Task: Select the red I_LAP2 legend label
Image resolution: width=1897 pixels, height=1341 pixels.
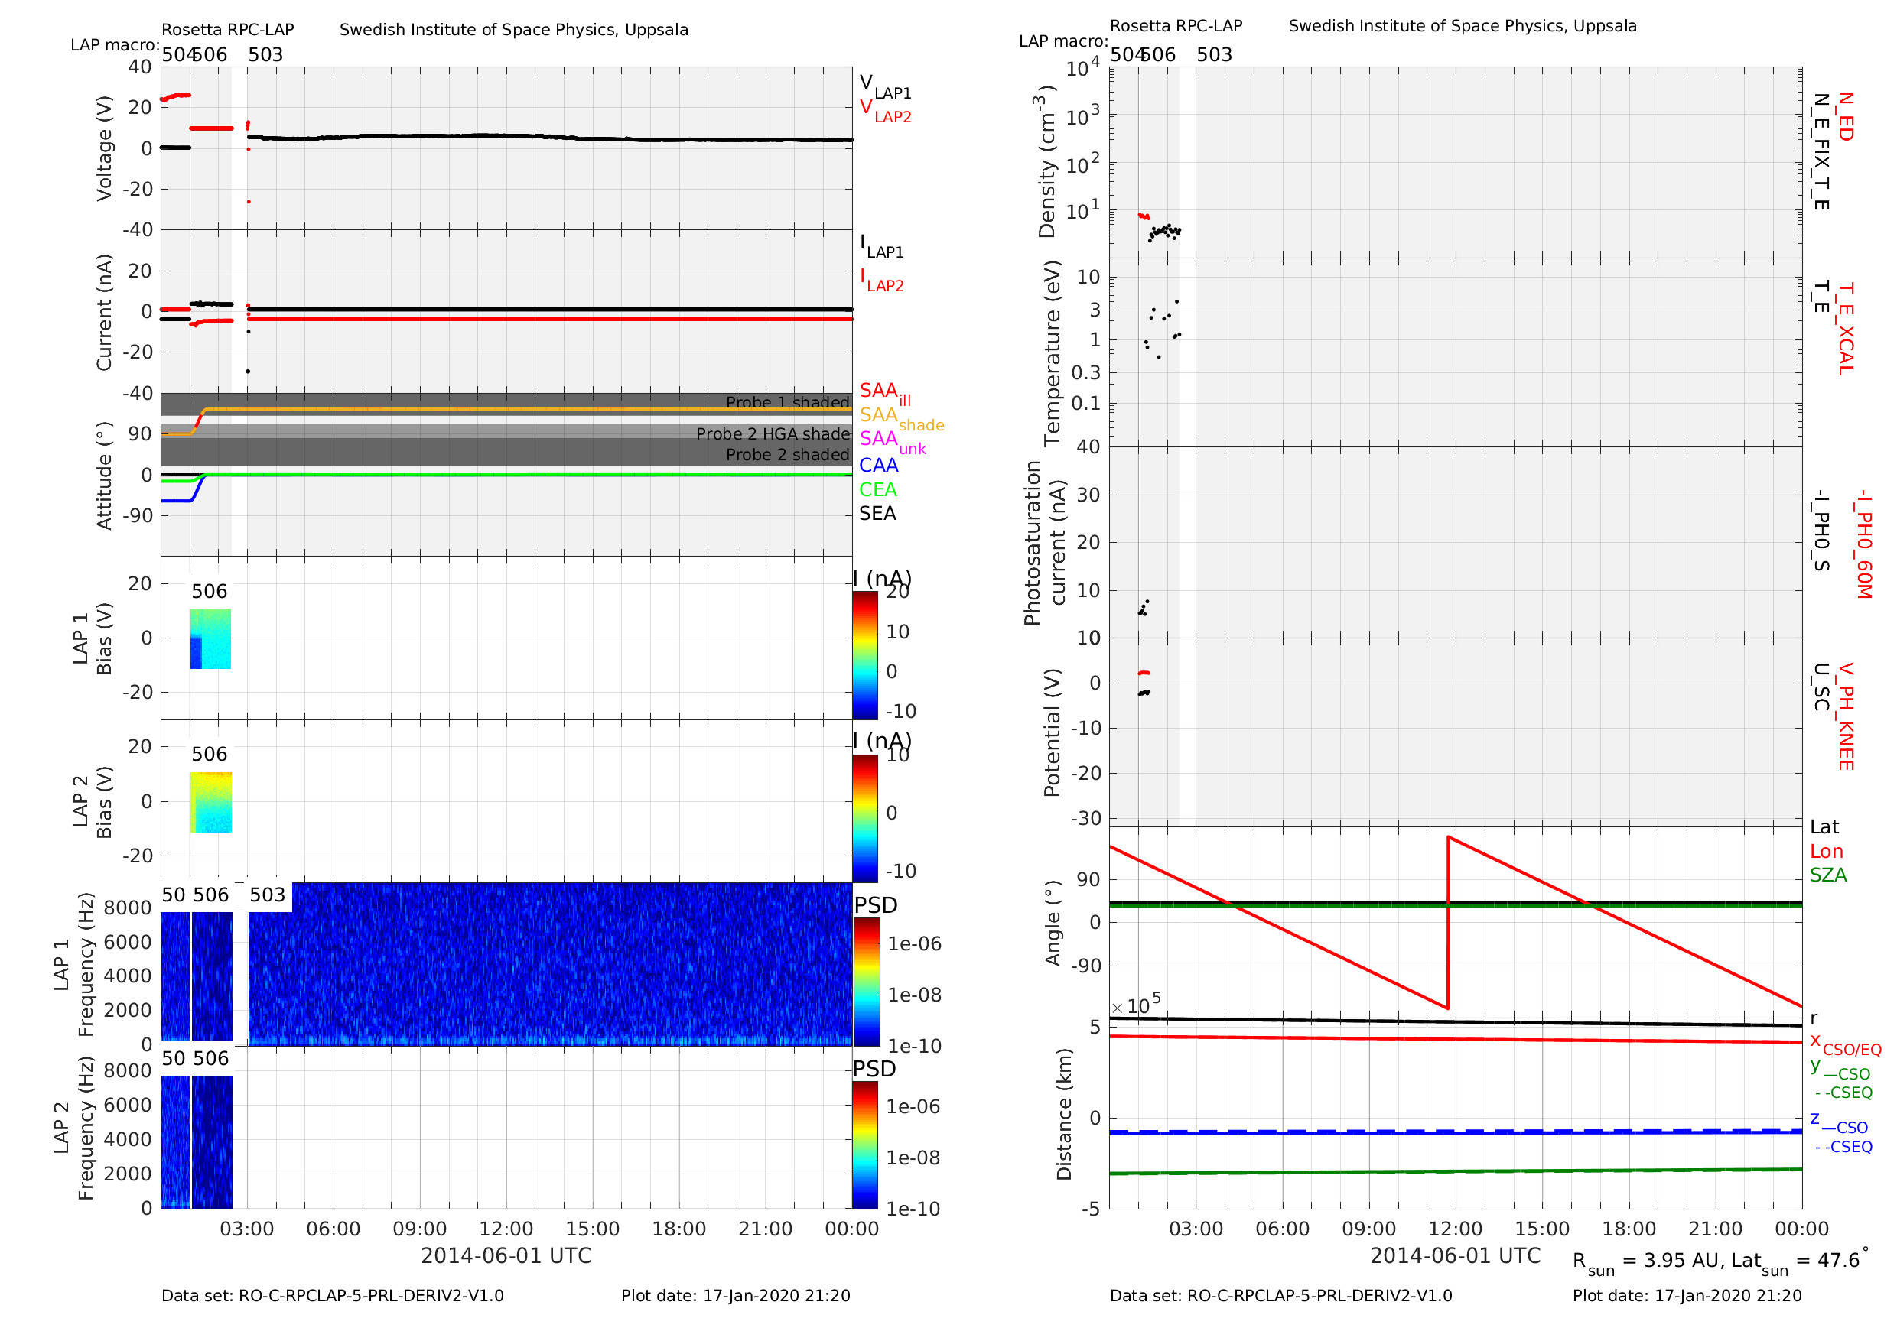Action: [x=882, y=280]
